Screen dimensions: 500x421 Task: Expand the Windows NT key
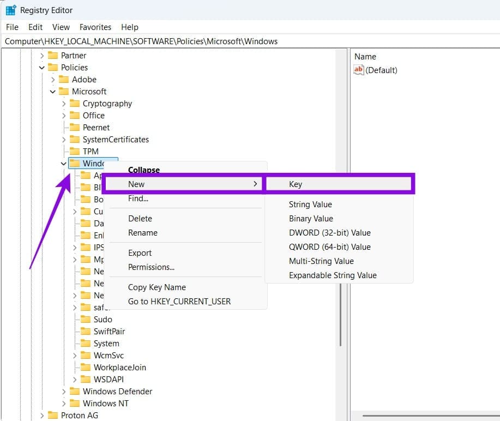tap(64, 404)
